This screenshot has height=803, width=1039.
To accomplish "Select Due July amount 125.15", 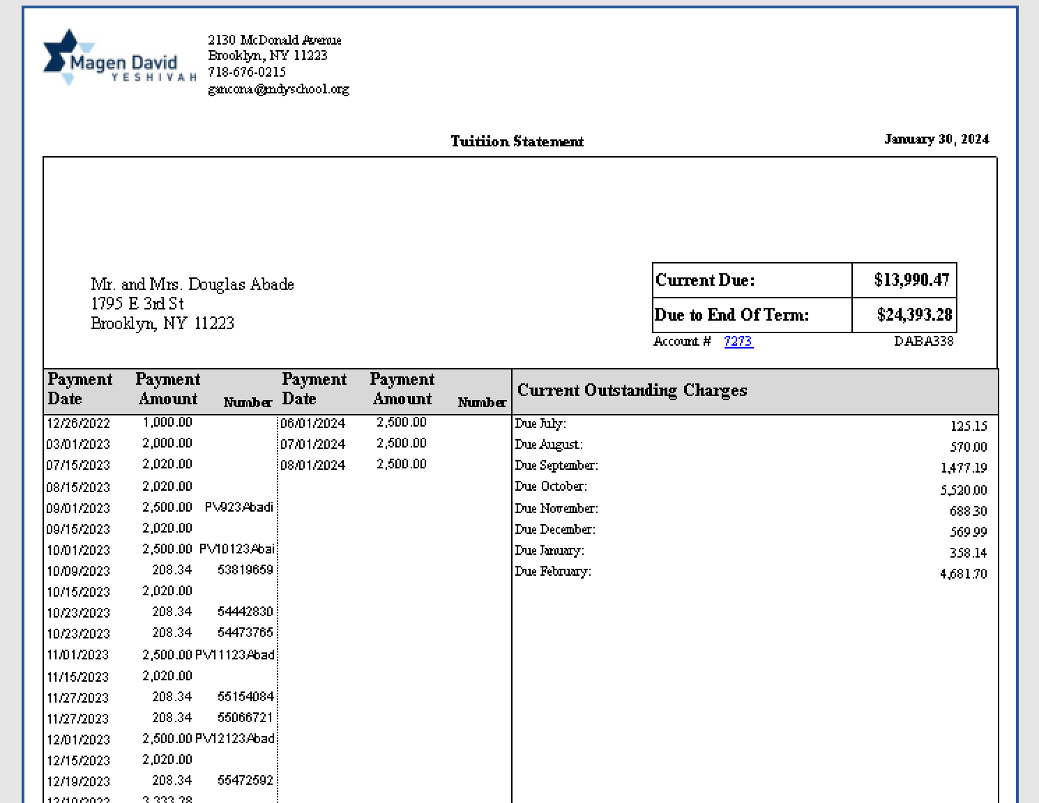I will pyautogui.click(x=969, y=426).
